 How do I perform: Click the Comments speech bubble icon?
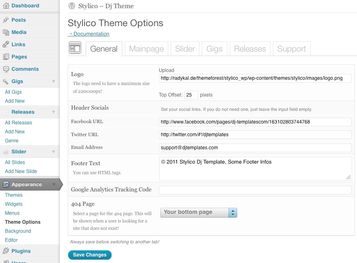point(6,69)
